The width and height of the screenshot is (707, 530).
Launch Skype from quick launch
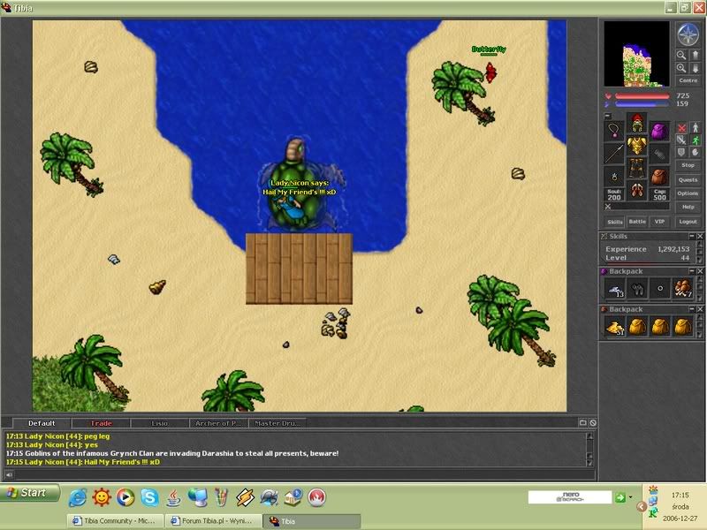pos(149,497)
